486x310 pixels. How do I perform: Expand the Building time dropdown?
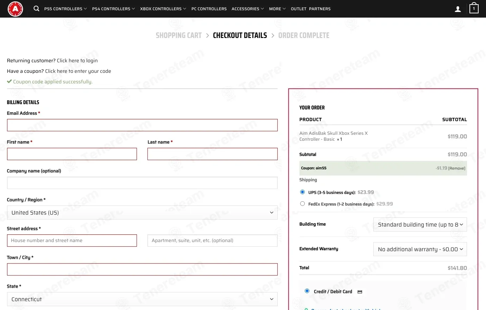point(420,224)
